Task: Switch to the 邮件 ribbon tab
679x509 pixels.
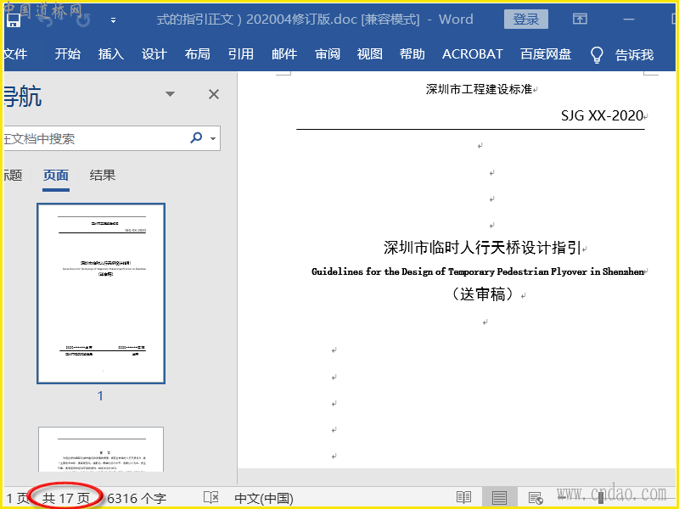Action: pyautogui.click(x=284, y=54)
